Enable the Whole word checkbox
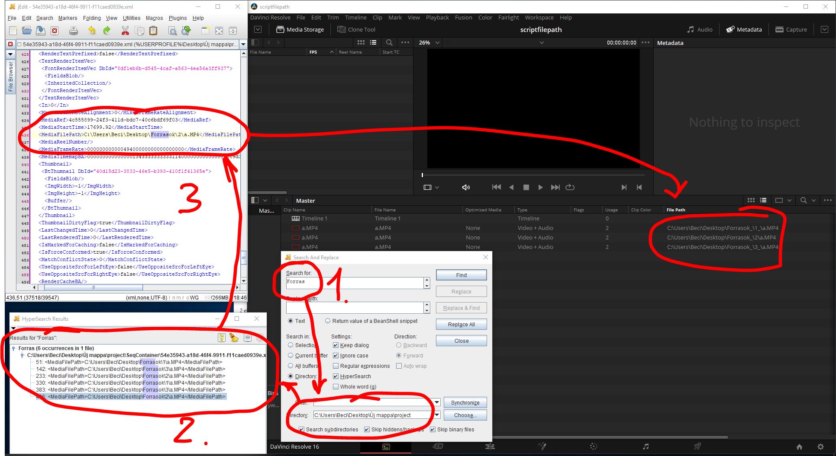This screenshot has width=836, height=456. tap(336, 387)
